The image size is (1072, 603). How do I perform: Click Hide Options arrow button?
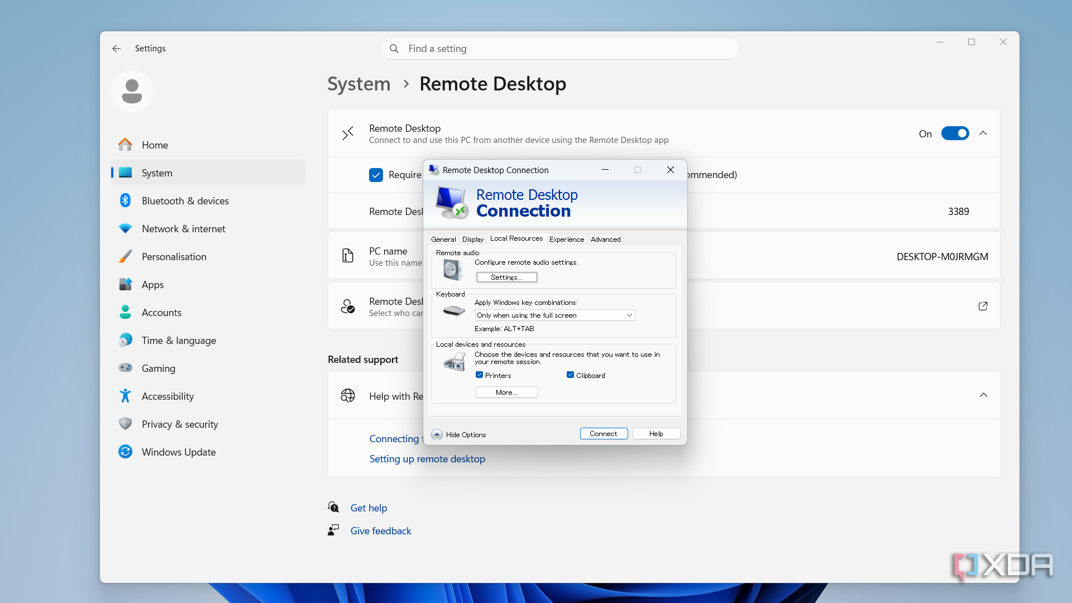pos(437,434)
